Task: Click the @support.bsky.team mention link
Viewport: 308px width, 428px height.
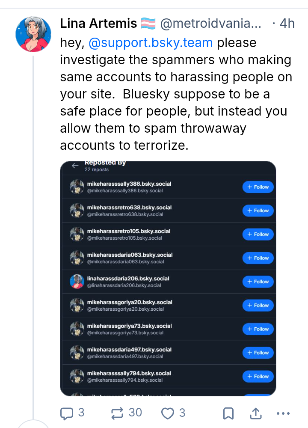Action: pyautogui.click(x=151, y=43)
